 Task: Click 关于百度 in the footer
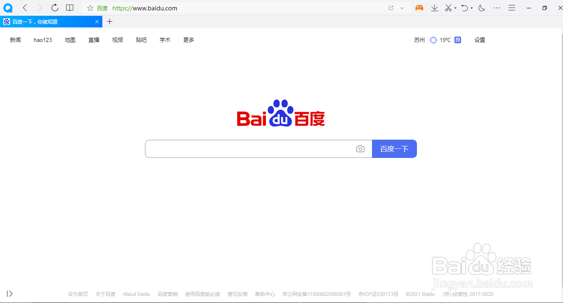pos(105,294)
